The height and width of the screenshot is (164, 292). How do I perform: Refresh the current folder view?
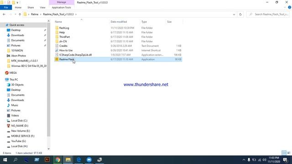tap(240, 14)
